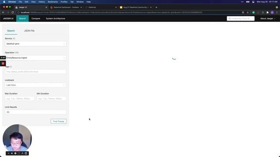Screen dimensions: 280x157
Task: Open a new browser tab
Action: point(156,7)
